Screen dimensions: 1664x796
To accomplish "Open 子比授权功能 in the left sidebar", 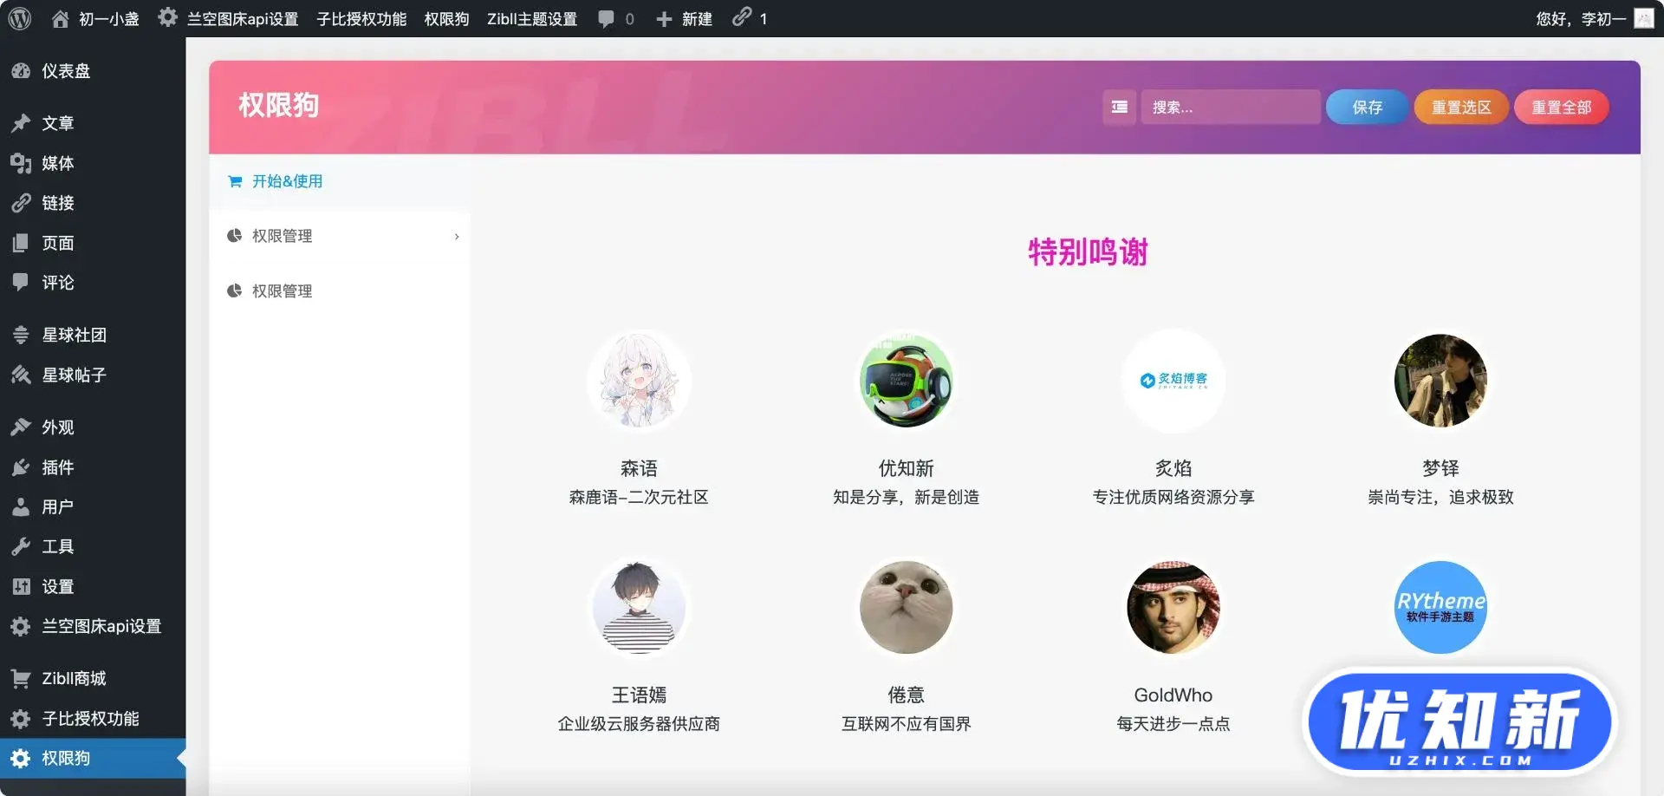I will [93, 718].
